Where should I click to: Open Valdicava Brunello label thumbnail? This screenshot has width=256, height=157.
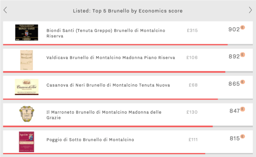tap(26, 60)
